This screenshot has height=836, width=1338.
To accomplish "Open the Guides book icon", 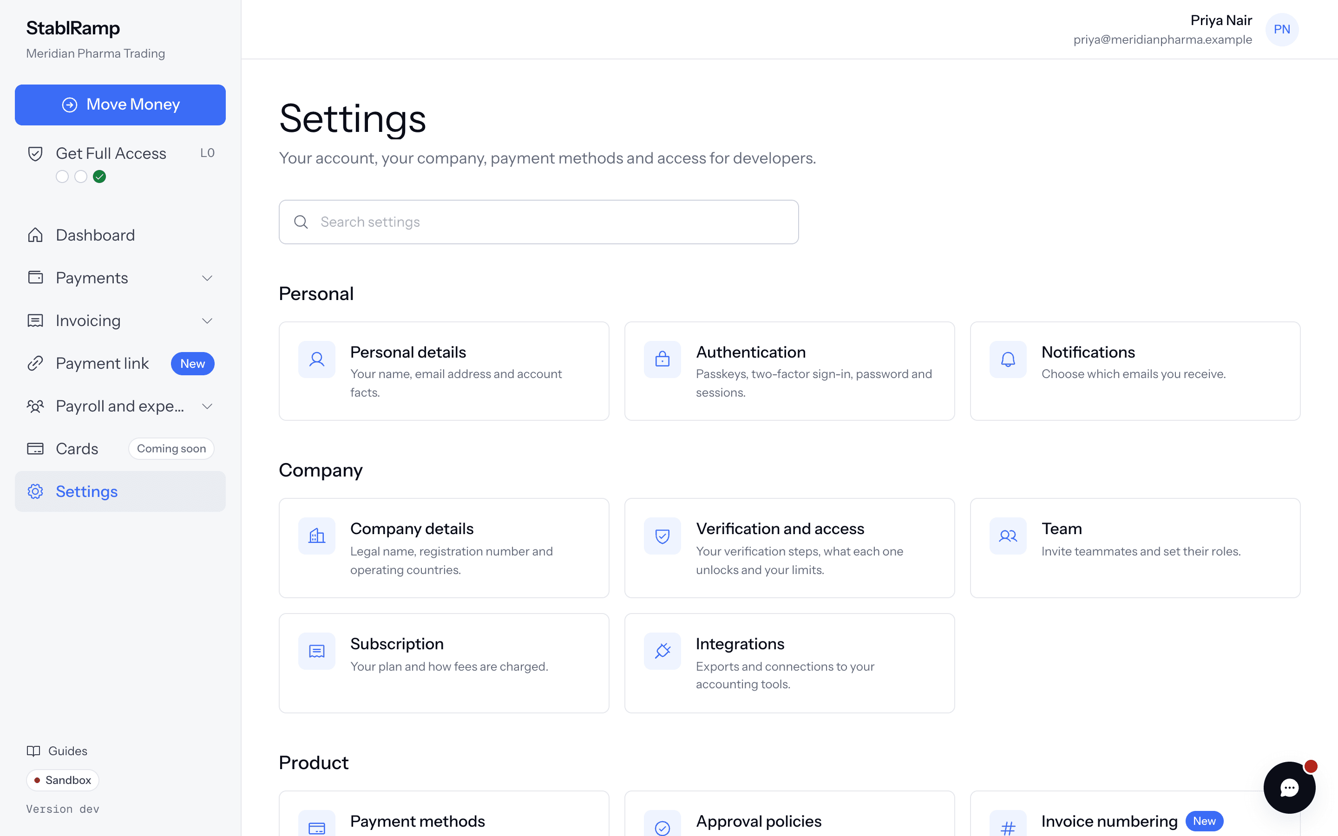I will click(34, 751).
